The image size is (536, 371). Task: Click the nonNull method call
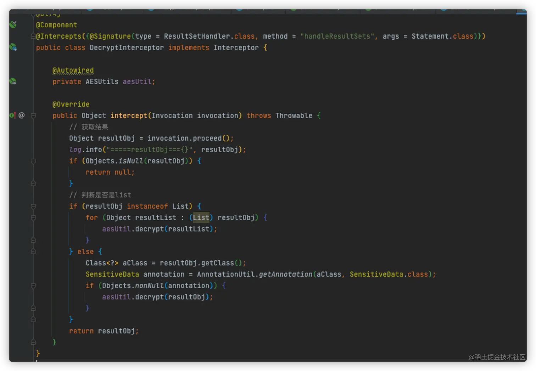click(149, 285)
